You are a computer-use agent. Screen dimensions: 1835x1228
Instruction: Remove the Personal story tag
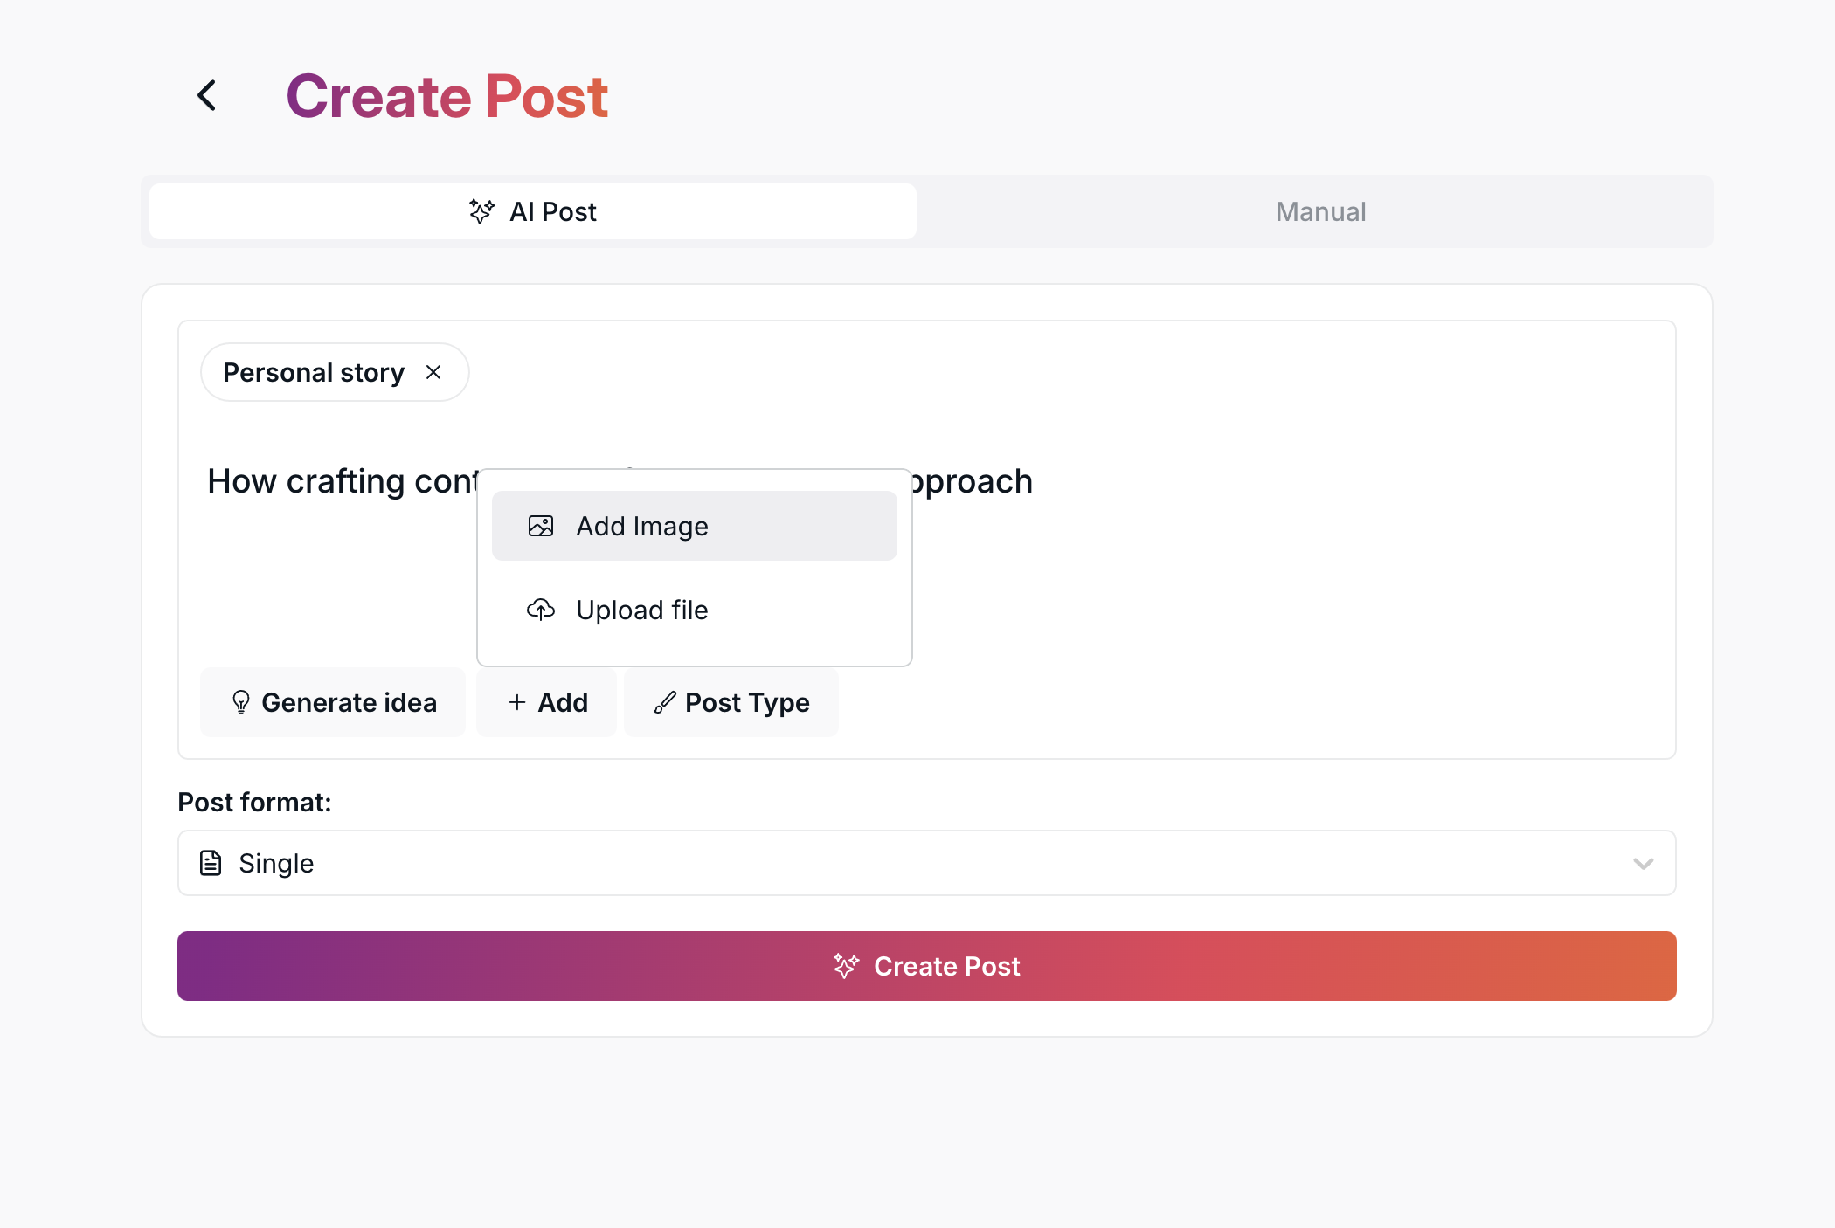433,372
